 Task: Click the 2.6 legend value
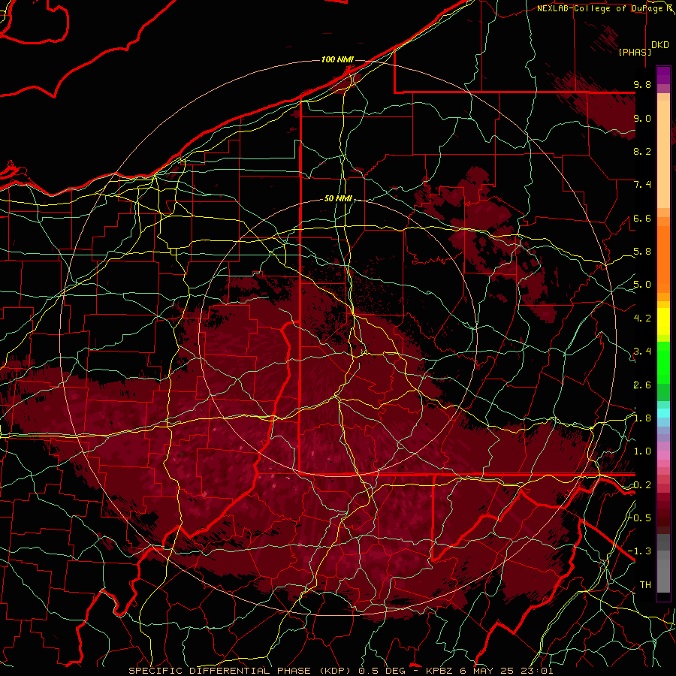pyautogui.click(x=642, y=385)
